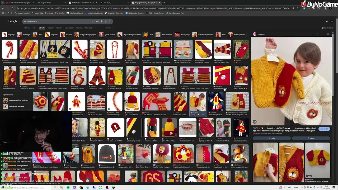Open Chrome from the taskbar
The height and width of the screenshot is (190, 338).
pos(81,187)
